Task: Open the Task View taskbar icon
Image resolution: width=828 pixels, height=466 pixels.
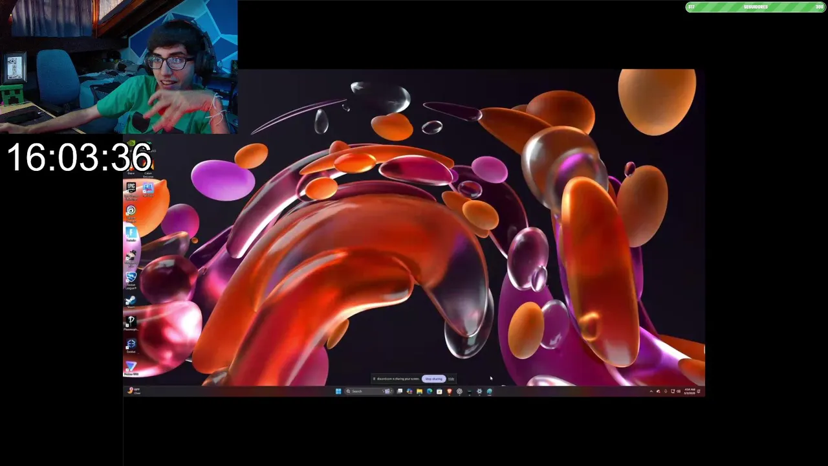Action: click(400, 391)
